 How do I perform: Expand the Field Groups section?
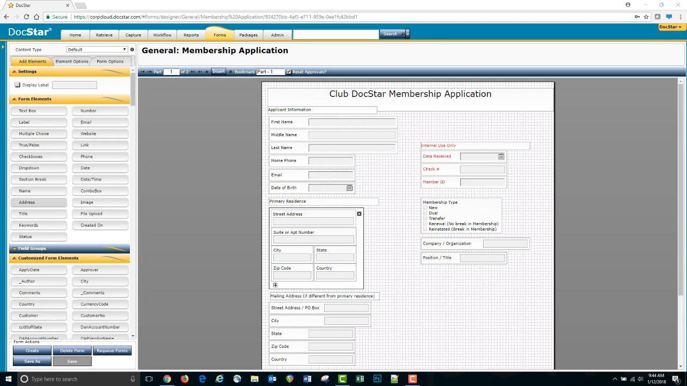pyautogui.click(x=70, y=248)
